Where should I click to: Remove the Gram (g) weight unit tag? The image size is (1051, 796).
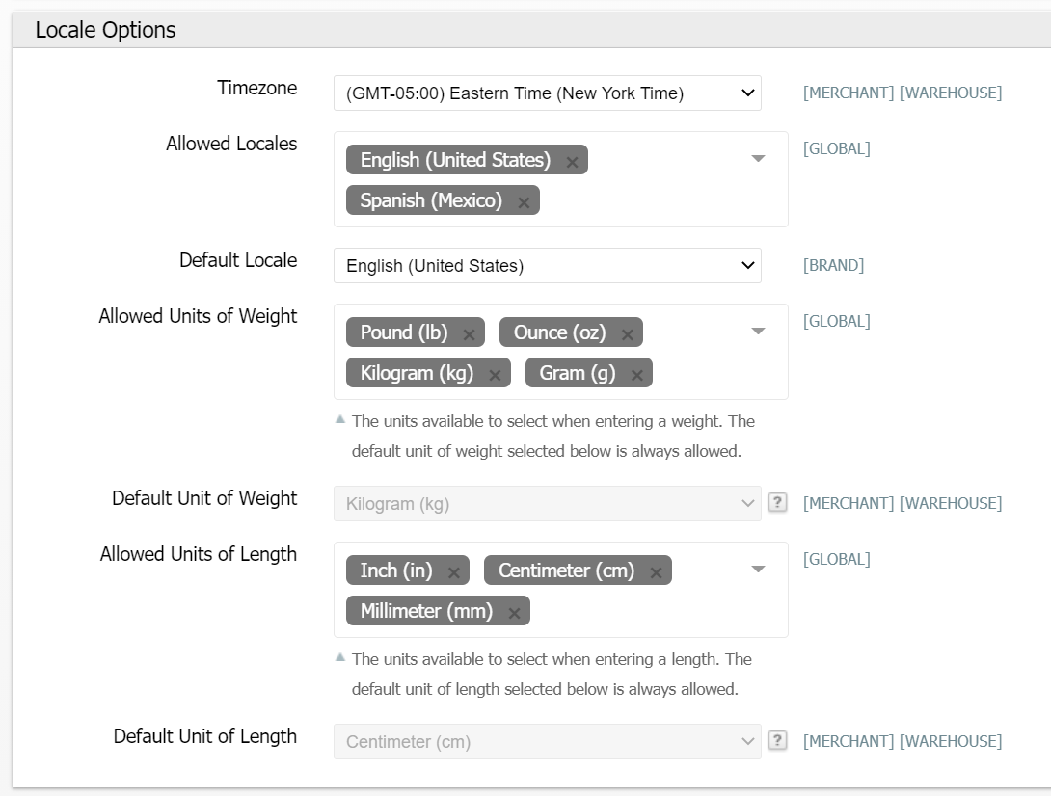pos(636,375)
